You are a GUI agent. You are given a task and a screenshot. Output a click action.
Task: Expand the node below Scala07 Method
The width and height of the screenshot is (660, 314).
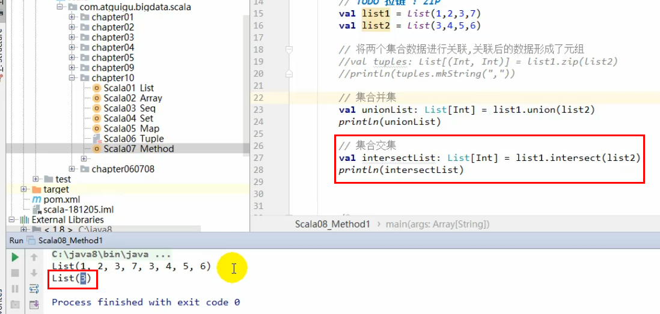(84, 159)
